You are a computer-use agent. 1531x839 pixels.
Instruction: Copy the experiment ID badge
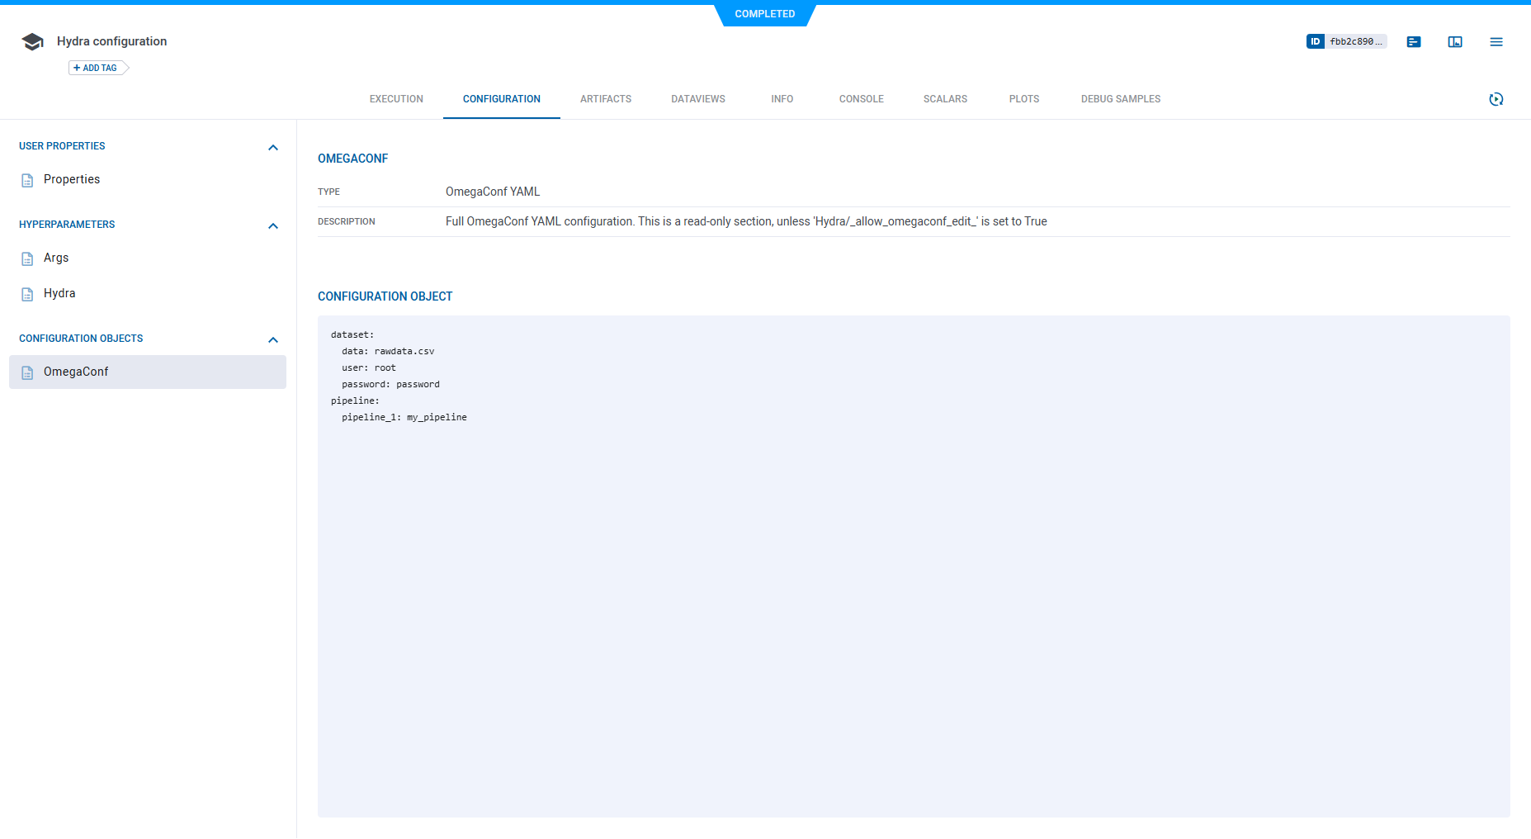coord(1345,41)
